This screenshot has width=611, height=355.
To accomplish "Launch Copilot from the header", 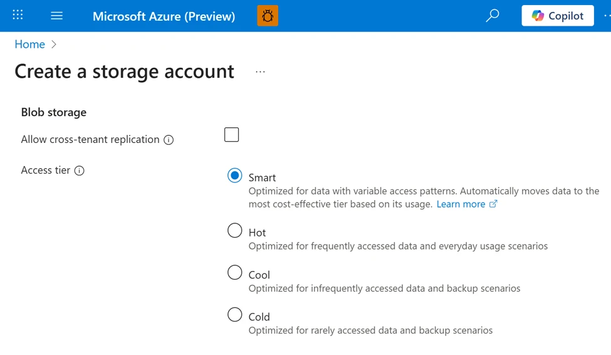I will coord(557,16).
